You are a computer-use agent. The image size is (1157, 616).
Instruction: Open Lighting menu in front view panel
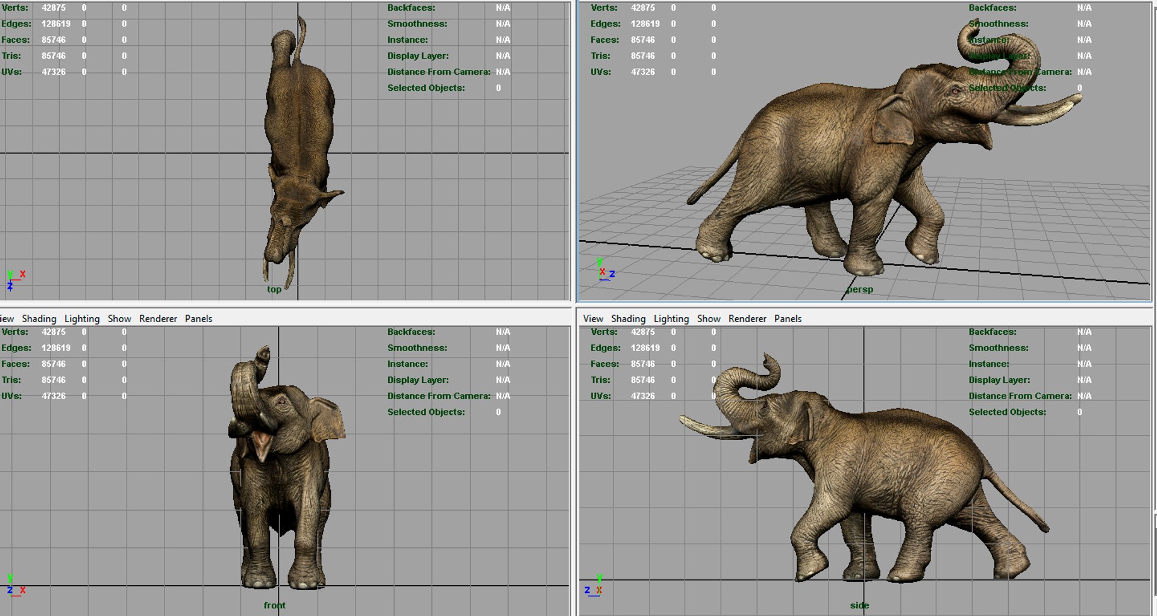82,319
